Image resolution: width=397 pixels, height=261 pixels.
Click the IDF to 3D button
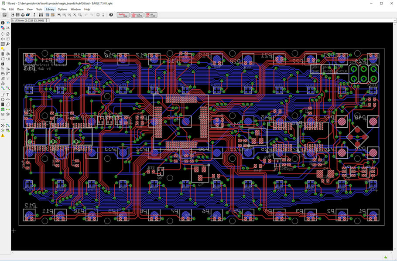point(151,15)
